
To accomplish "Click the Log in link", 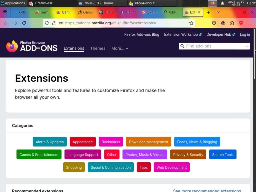I will pyautogui.click(x=245, y=34).
